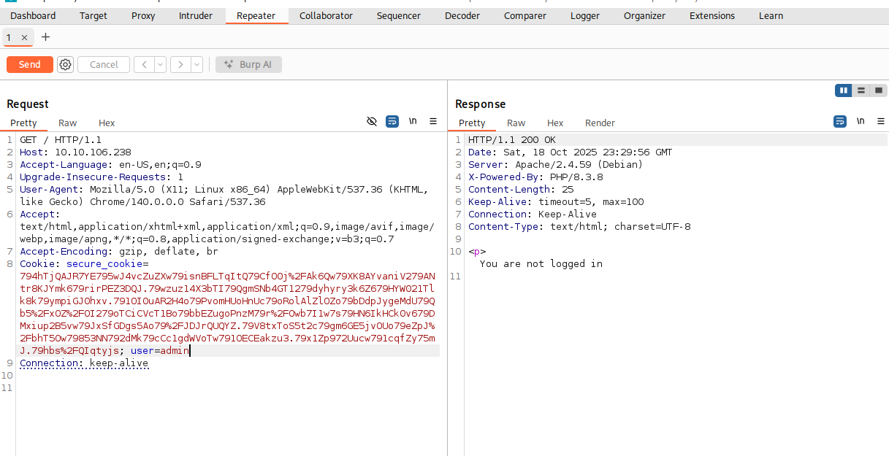Toggle word wrap in request editor
Image resolution: width=889 pixels, height=456 pixels.
pyautogui.click(x=392, y=121)
